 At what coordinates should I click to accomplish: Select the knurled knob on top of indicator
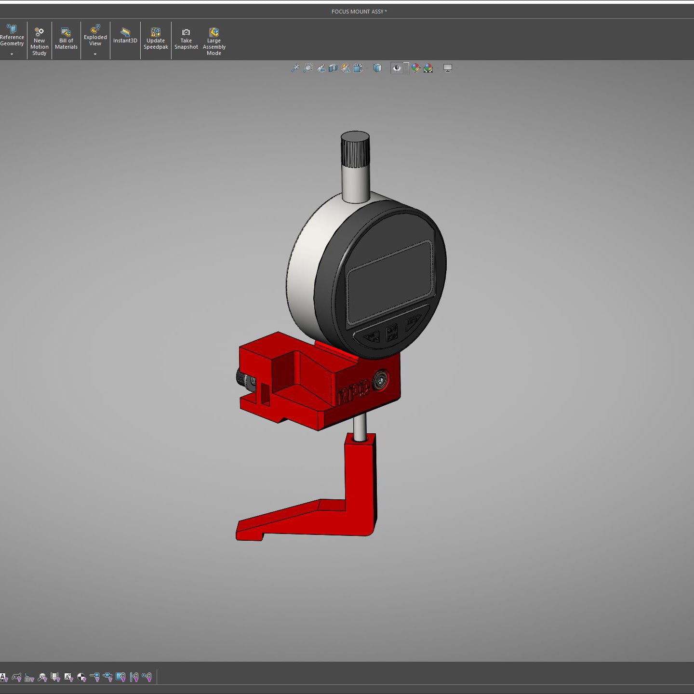tap(355, 149)
